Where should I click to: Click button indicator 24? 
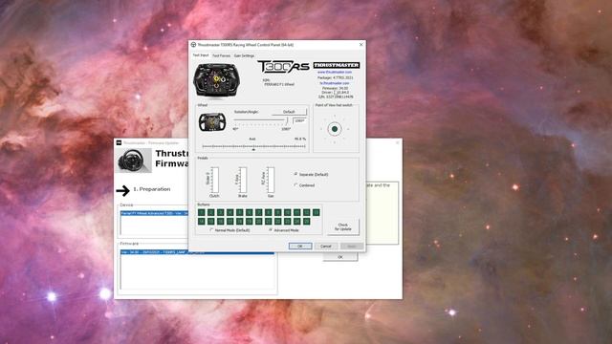297,221
